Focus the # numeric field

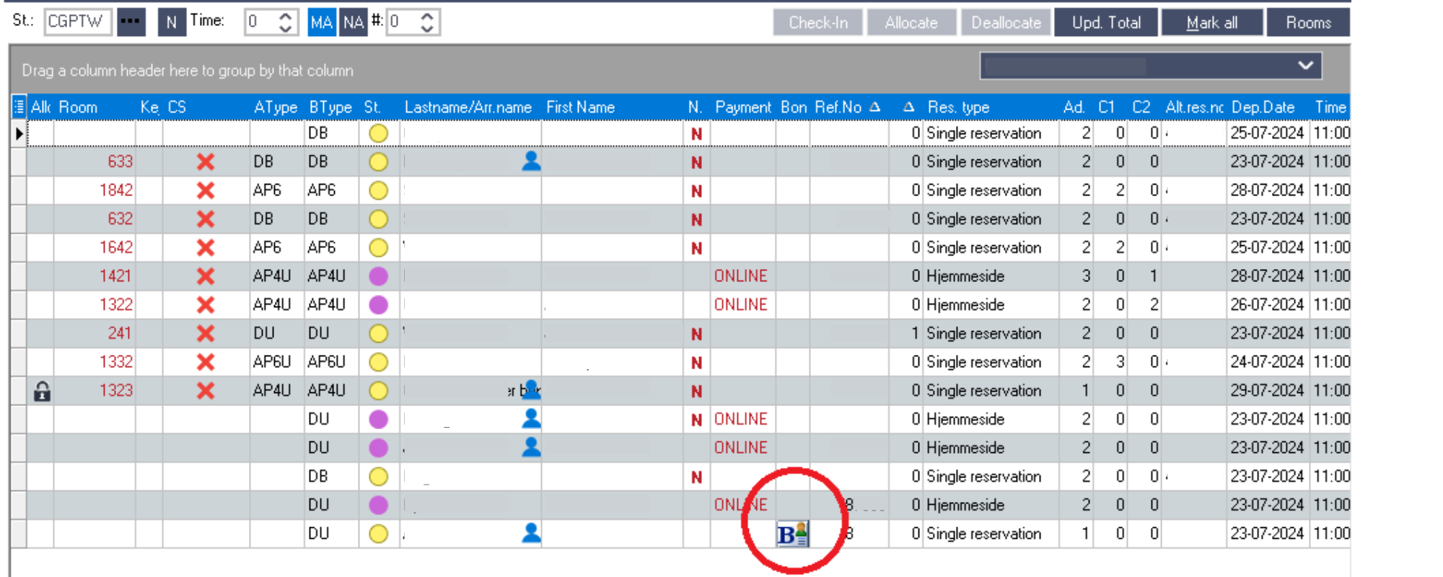[403, 22]
